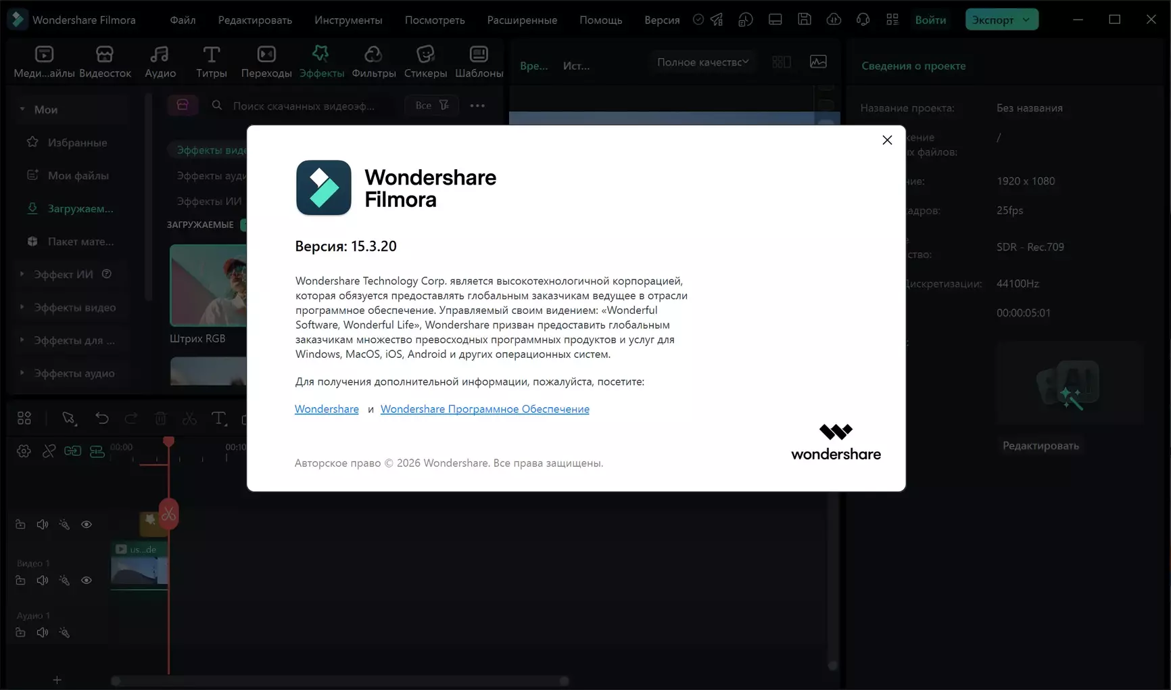Collapse the Мои tree section
The height and width of the screenshot is (690, 1171).
tap(22, 109)
